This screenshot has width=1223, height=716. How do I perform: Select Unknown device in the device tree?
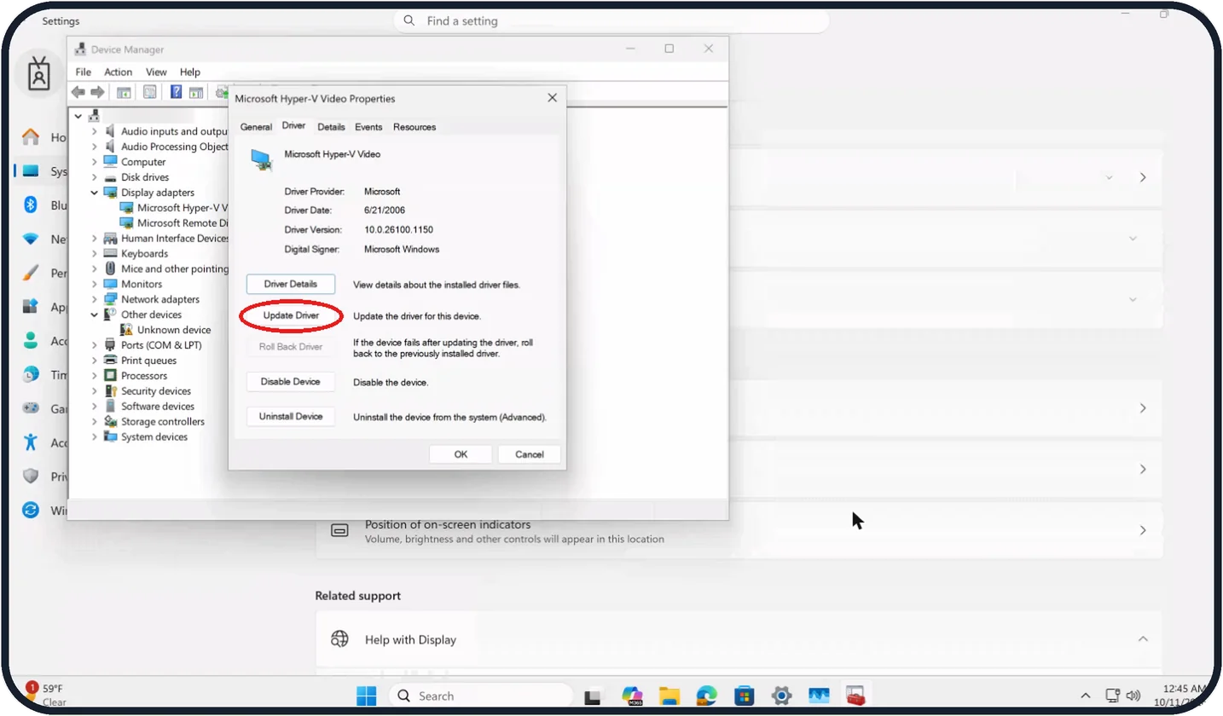[x=174, y=330]
